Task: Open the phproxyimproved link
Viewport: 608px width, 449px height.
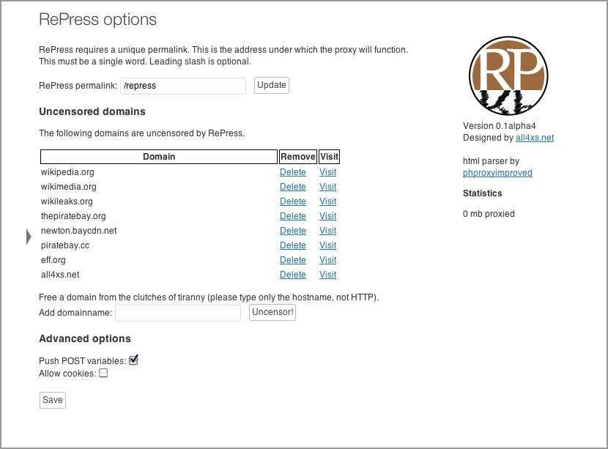Action: click(497, 173)
